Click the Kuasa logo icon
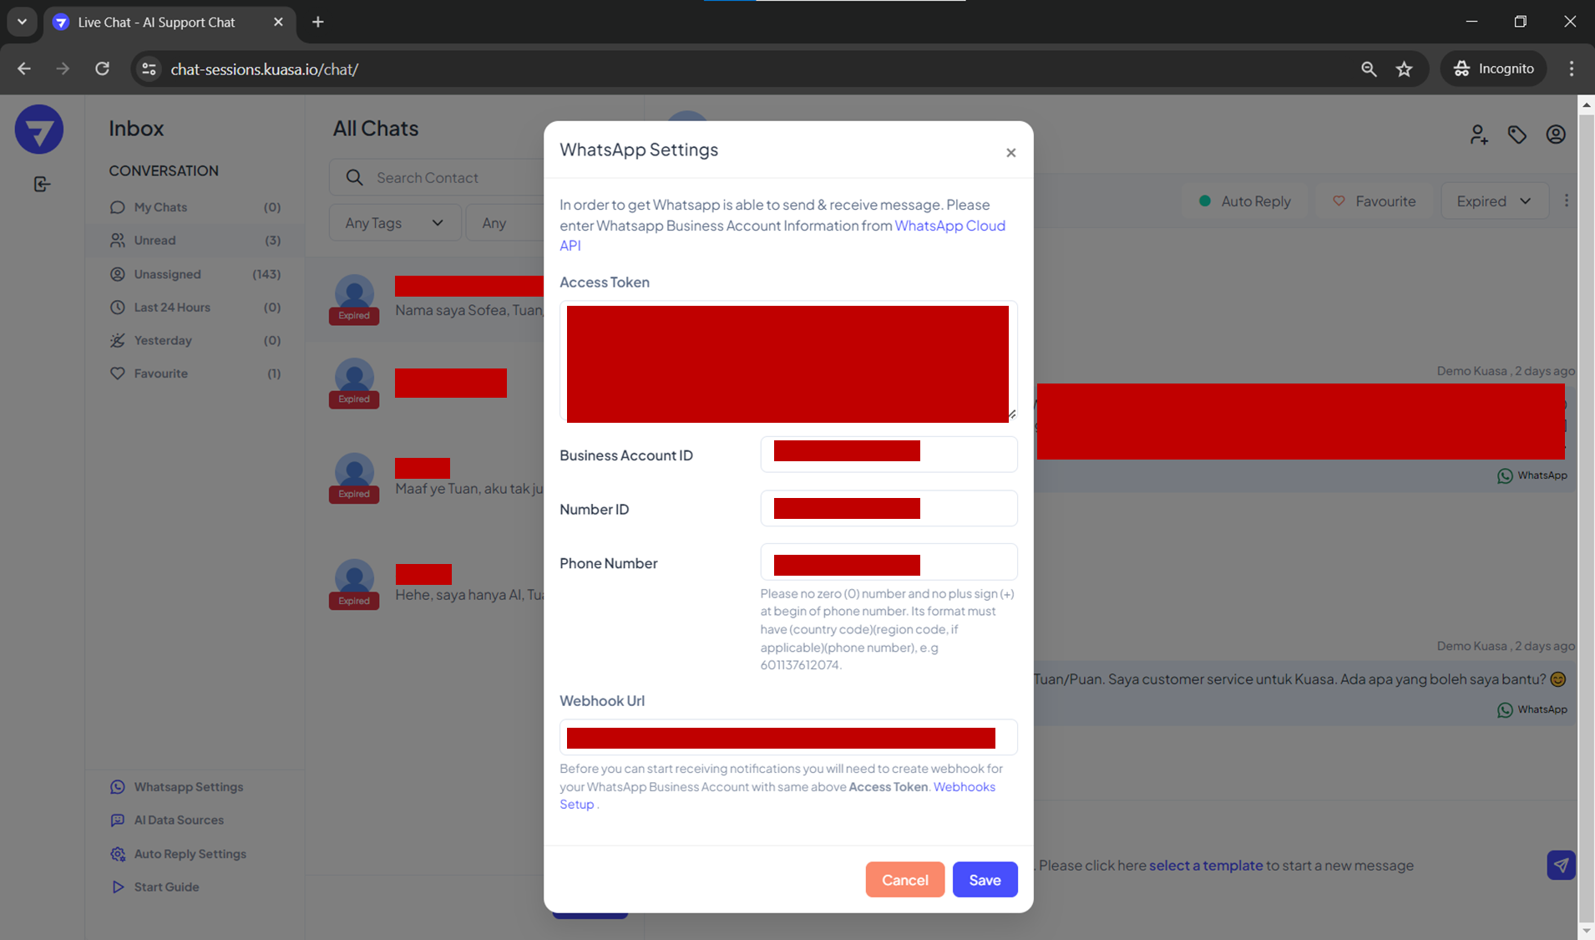This screenshot has width=1595, height=940. point(39,130)
